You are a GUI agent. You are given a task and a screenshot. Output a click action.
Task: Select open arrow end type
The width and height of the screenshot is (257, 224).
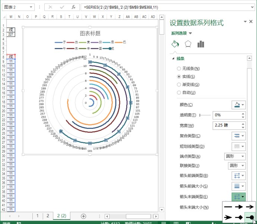250,207
